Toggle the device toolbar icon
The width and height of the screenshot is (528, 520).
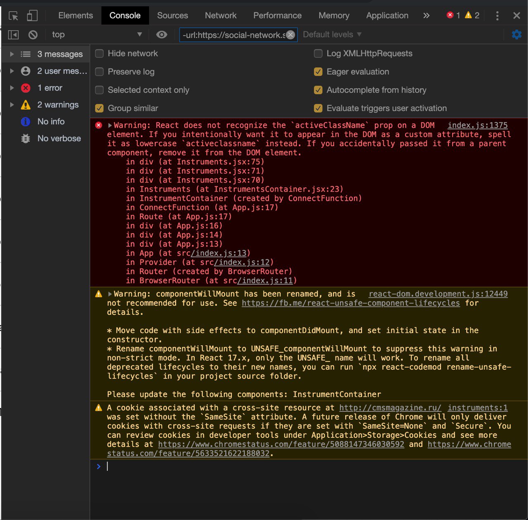click(x=32, y=16)
